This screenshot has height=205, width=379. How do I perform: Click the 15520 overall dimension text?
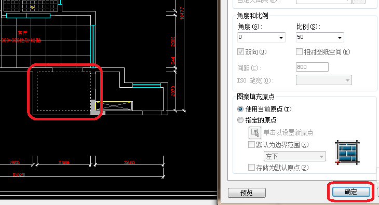tap(19, 174)
